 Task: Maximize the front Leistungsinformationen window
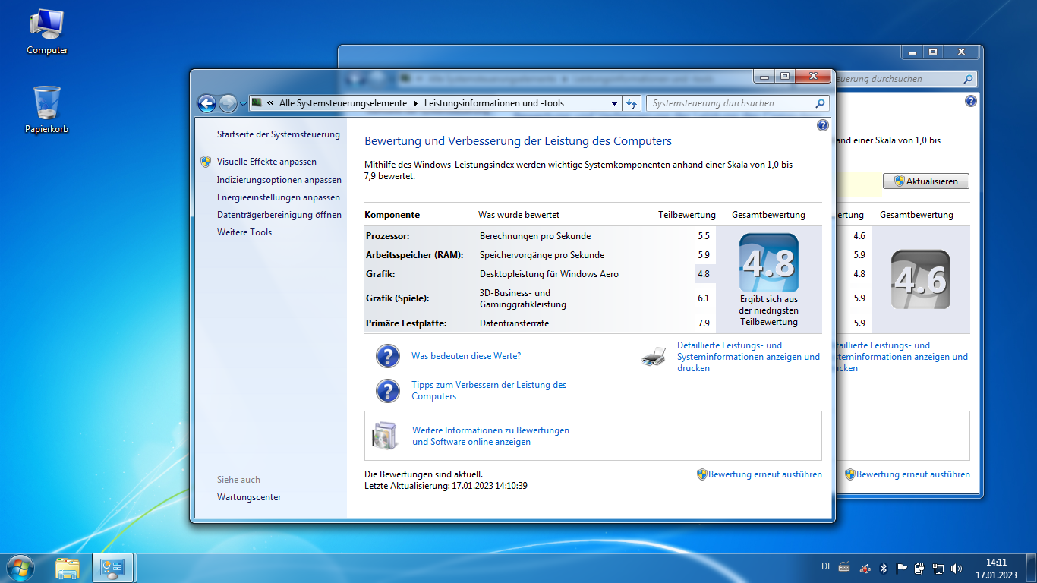[x=785, y=76]
